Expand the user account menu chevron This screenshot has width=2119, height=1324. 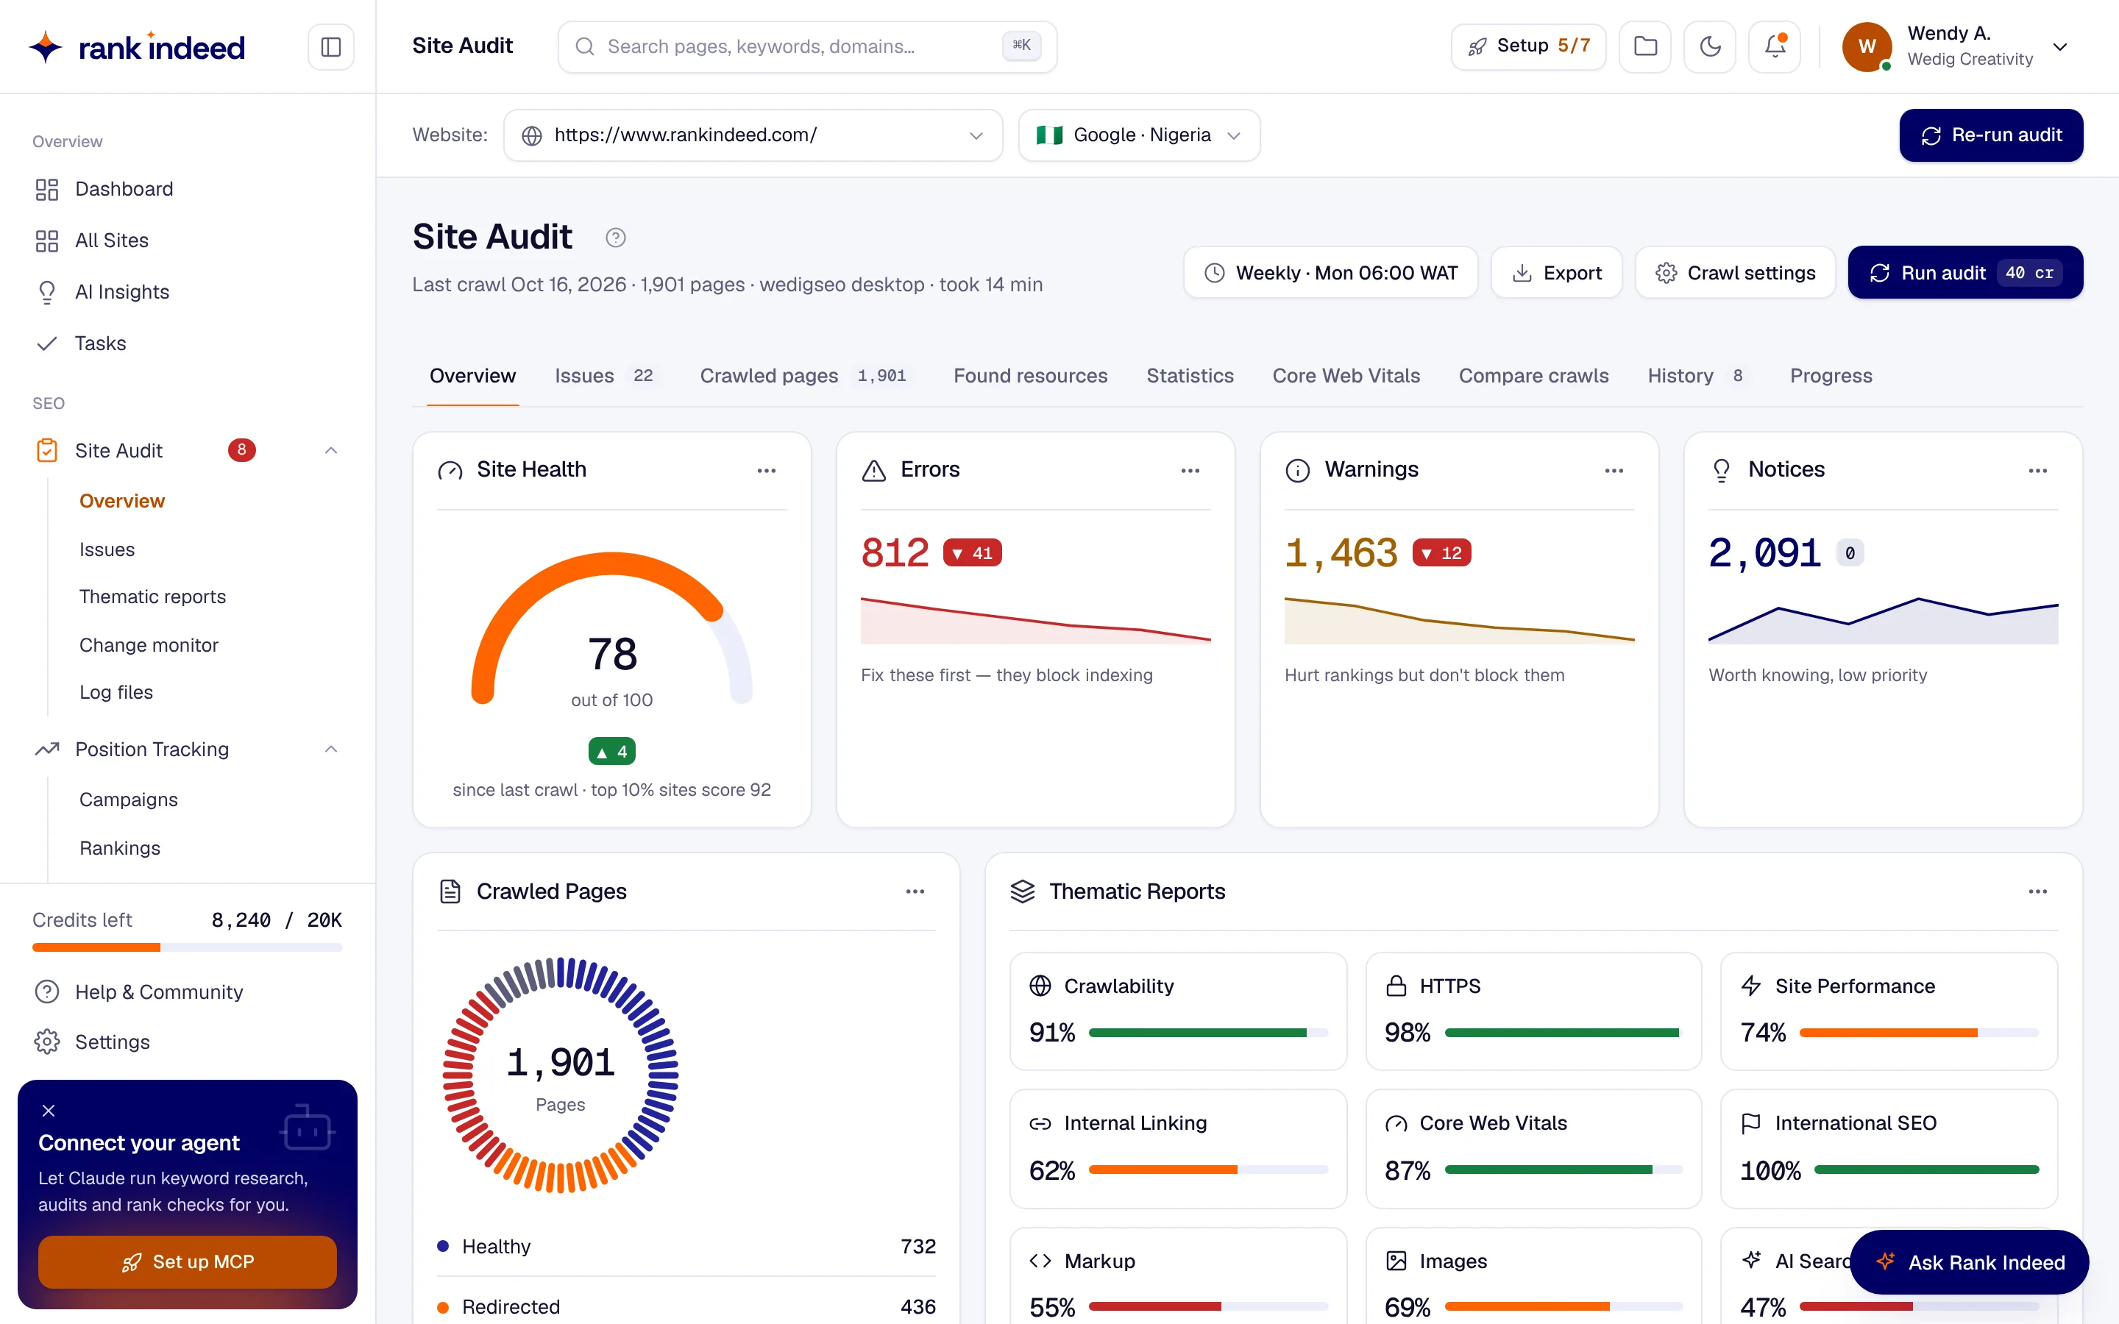pyautogui.click(x=2060, y=47)
